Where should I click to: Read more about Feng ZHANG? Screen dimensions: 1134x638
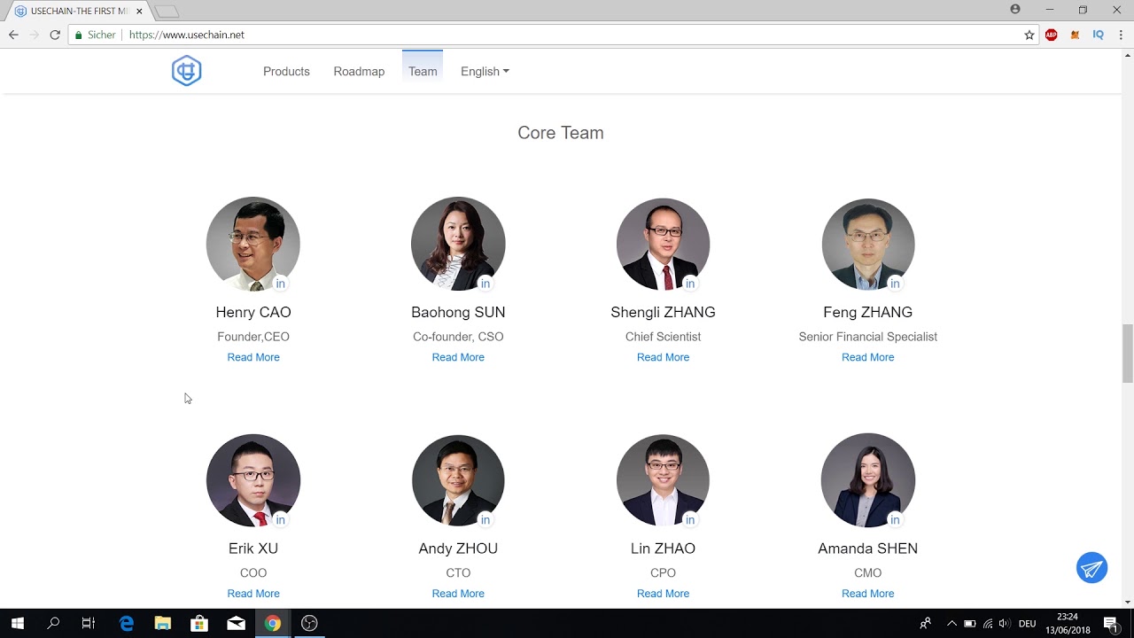[x=868, y=357]
